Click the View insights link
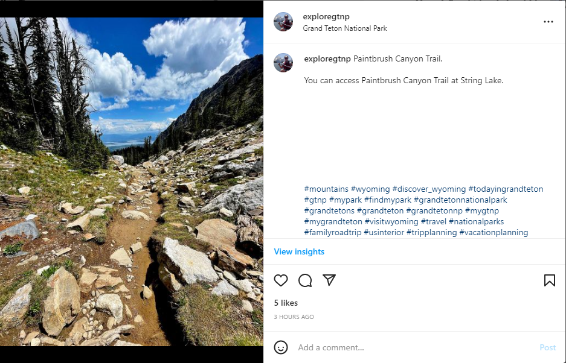Screen dimensions: 566x363 tap(299, 251)
